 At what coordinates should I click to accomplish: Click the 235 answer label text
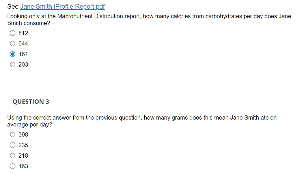23,145
